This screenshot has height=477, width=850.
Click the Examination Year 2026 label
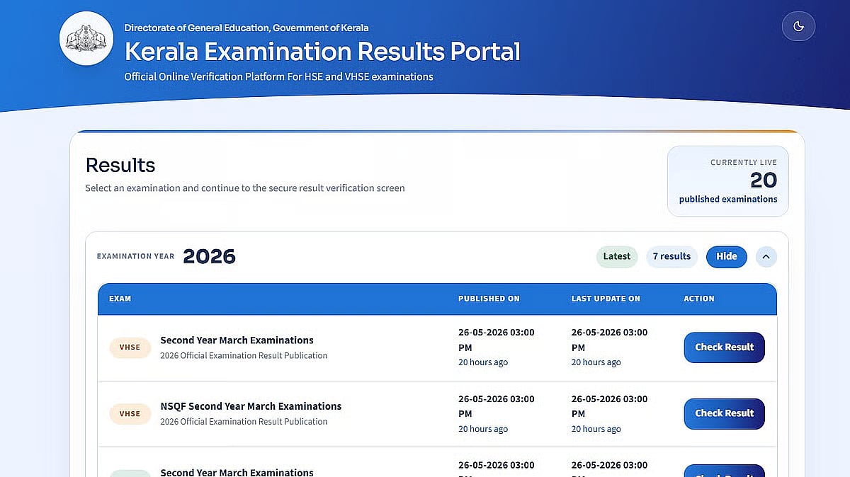click(166, 256)
